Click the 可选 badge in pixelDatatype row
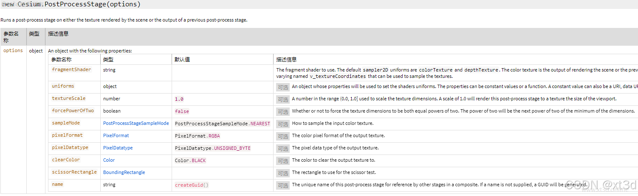This screenshot has height=196, width=638. tap(283, 149)
